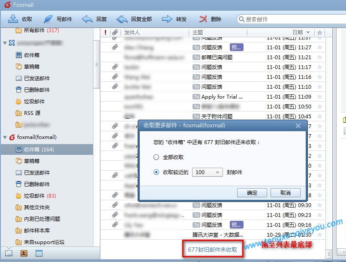The image size is (346, 262).
Task: Open the 来自support论坛 folder
Action: click(40, 242)
